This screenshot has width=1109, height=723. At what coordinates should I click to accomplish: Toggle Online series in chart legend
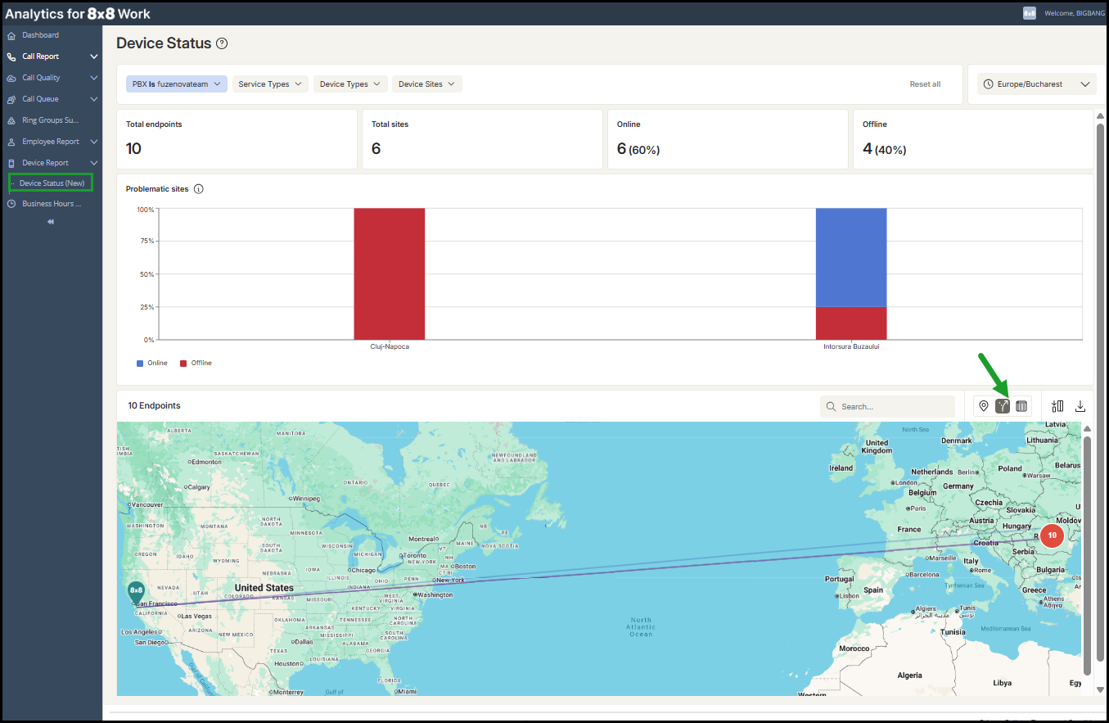coord(152,363)
